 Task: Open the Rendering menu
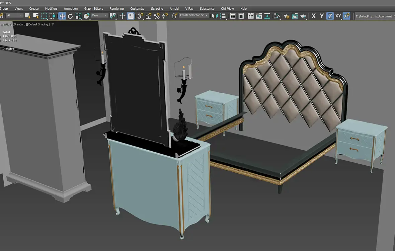(116, 8)
